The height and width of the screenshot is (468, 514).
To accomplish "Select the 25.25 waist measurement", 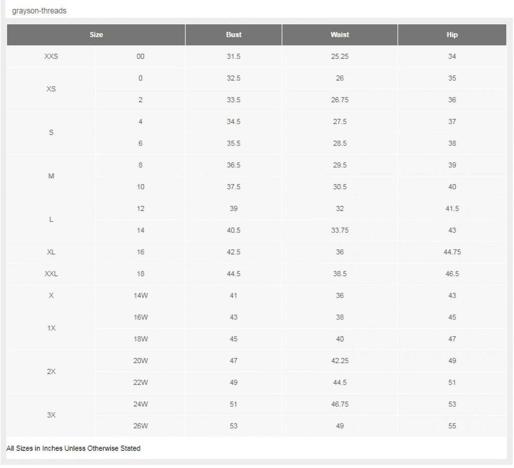I will pos(340,57).
